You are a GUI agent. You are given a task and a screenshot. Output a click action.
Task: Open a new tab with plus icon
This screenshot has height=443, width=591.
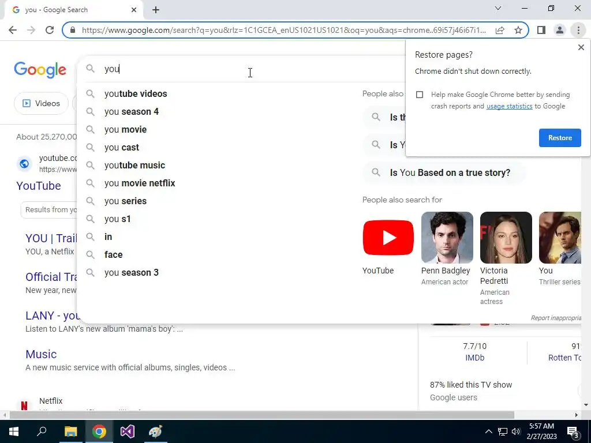point(156,10)
